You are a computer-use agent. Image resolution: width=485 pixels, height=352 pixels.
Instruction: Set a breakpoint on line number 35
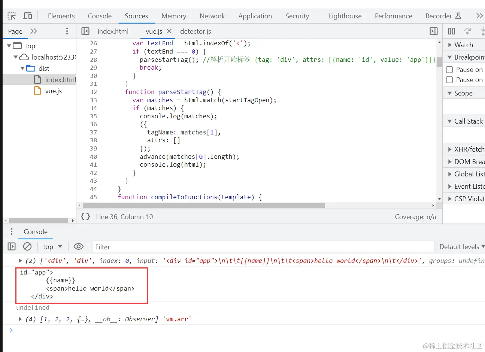click(x=93, y=116)
